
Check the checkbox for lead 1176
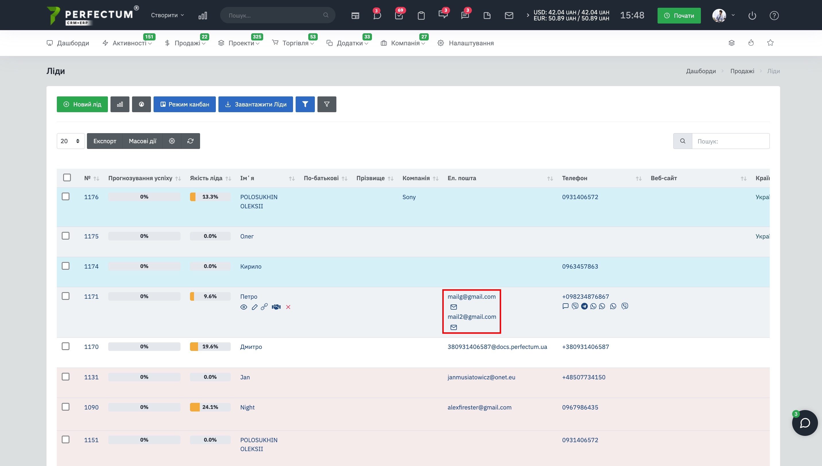pos(66,197)
